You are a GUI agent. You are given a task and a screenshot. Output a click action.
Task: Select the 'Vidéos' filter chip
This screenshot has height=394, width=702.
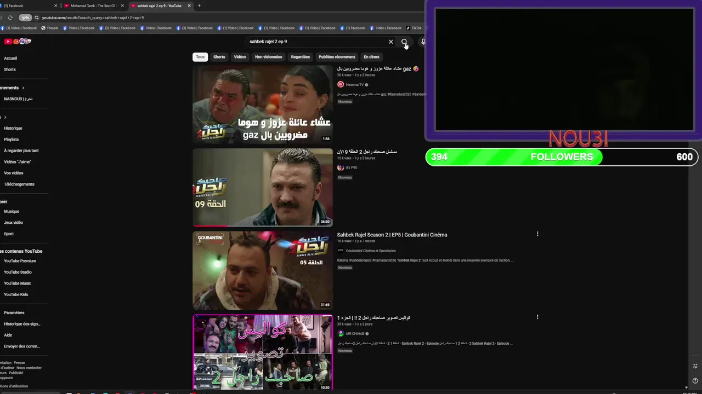[x=240, y=57]
